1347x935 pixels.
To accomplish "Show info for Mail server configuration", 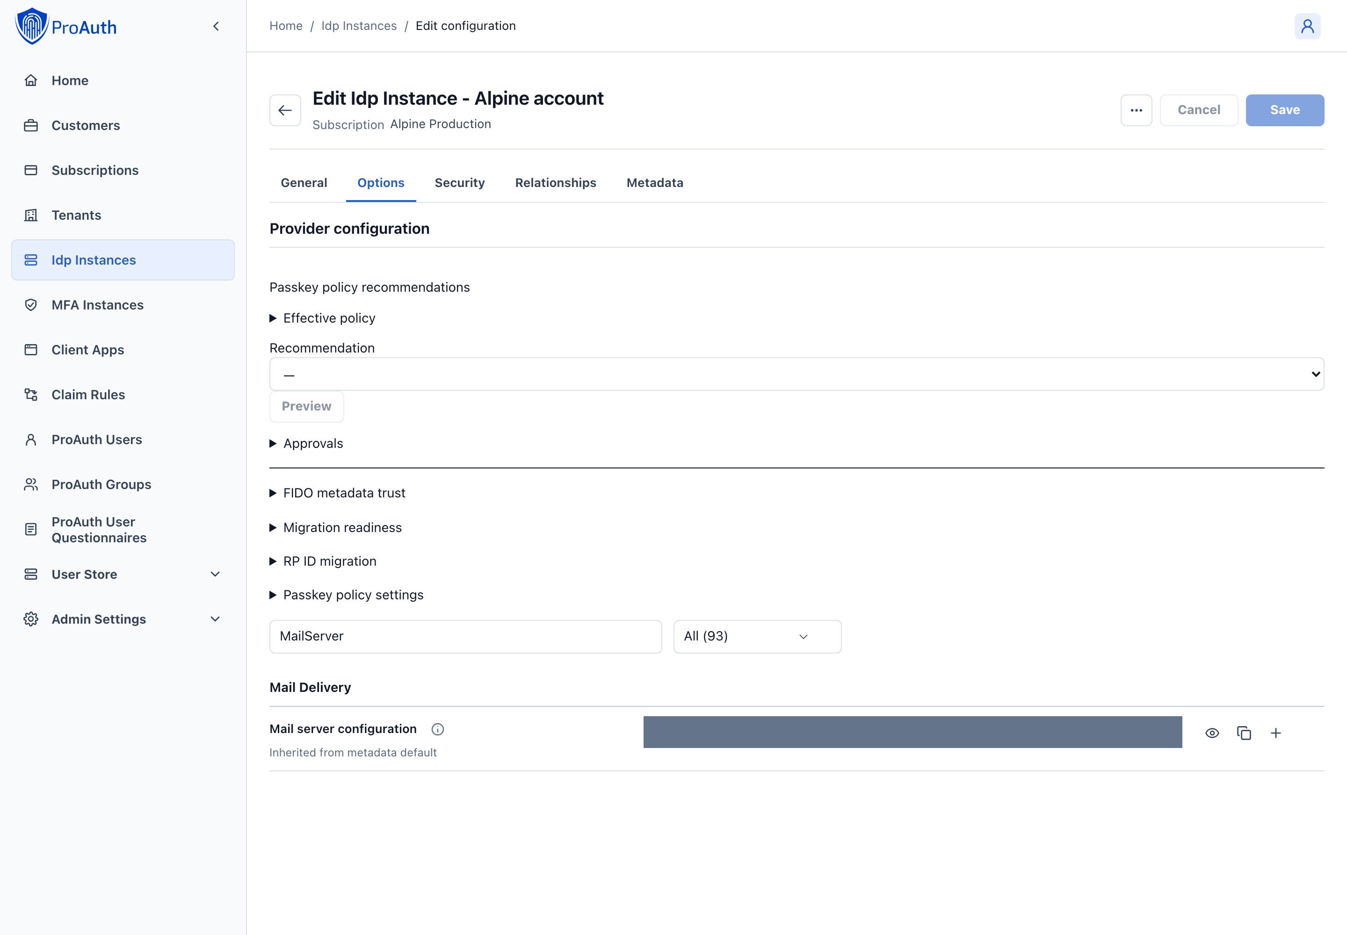I will pyautogui.click(x=438, y=729).
